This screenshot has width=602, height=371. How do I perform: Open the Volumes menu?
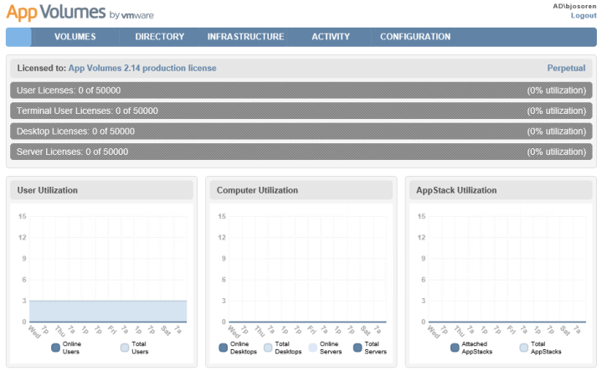[x=75, y=37]
